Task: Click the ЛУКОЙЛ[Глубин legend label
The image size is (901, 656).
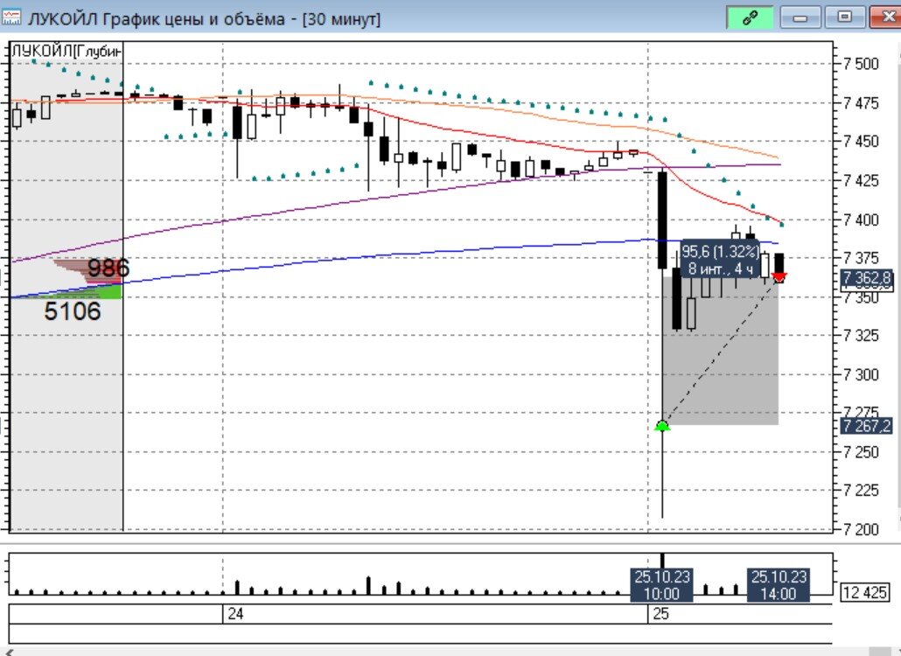Action: click(66, 51)
